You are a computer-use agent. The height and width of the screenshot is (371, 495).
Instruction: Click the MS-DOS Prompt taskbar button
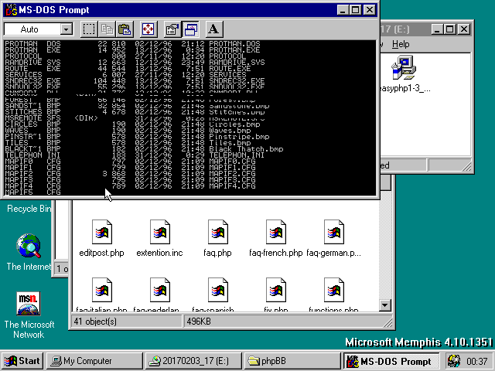391,361
